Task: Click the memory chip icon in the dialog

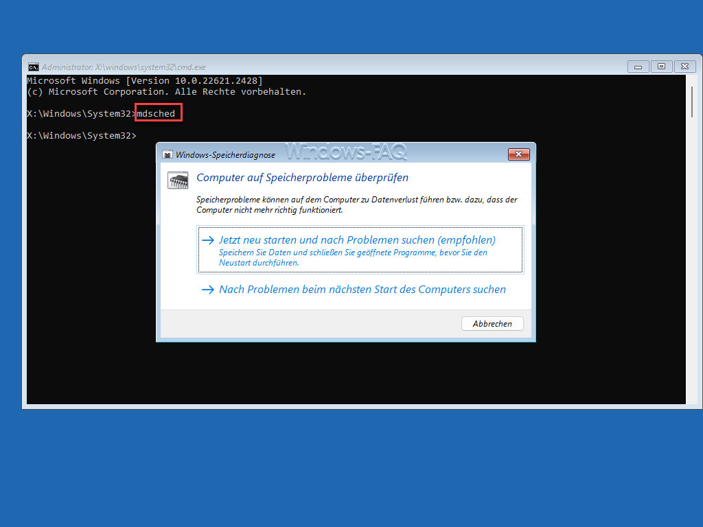Action: click(178, 180)
